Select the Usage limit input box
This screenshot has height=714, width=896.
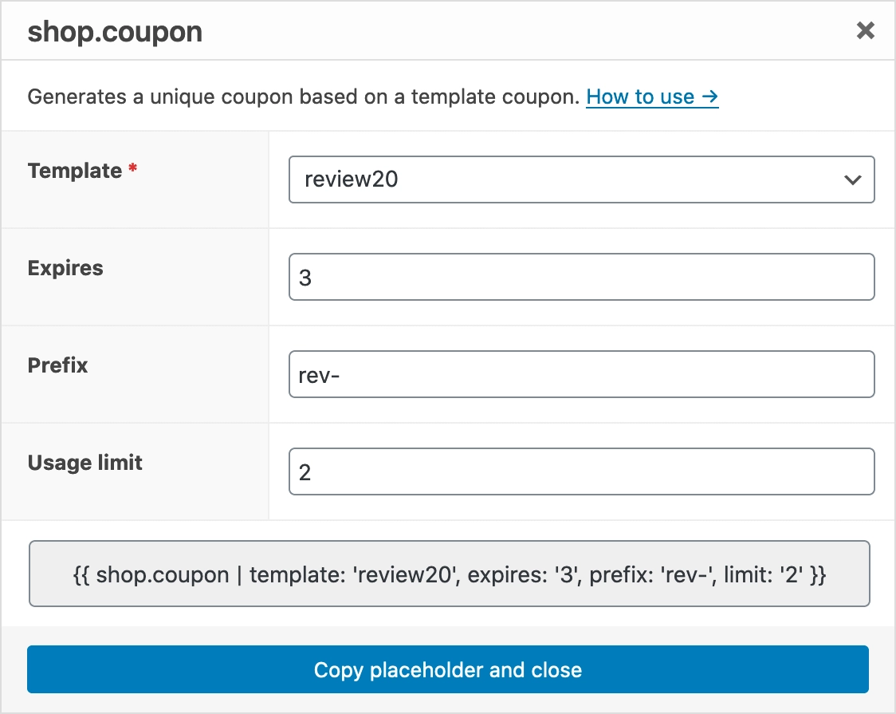(x=581, y=472)
